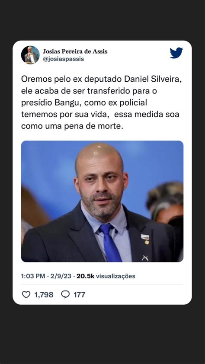Click the dark background above the tweet card
The width and height of the screenshot is (205, 364).
[x=102, y=20]
